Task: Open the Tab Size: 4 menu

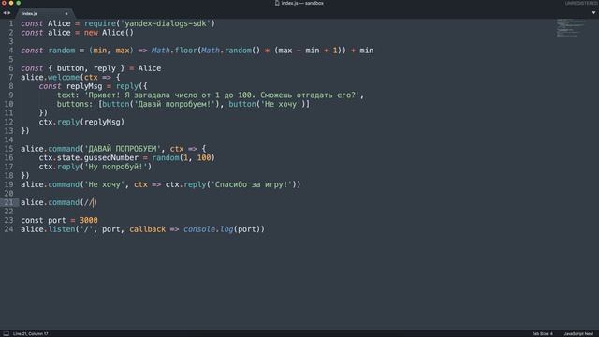Action: (x=542, y=333)
